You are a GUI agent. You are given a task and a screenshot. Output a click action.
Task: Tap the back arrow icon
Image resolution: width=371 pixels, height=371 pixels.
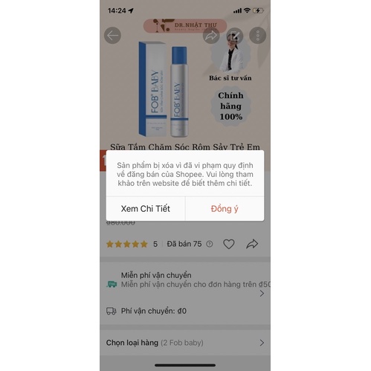pos(112,36)
